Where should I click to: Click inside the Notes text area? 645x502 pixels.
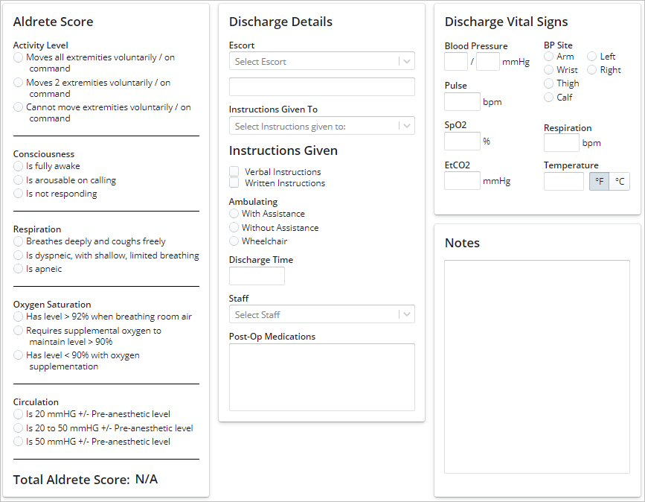point(536,366)
